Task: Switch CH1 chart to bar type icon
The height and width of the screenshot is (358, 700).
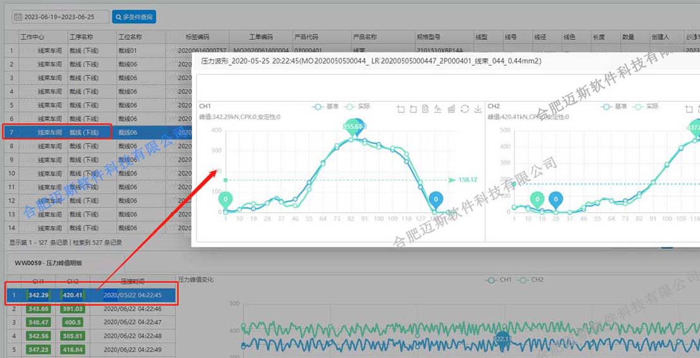Action: [x=452, y=109]
